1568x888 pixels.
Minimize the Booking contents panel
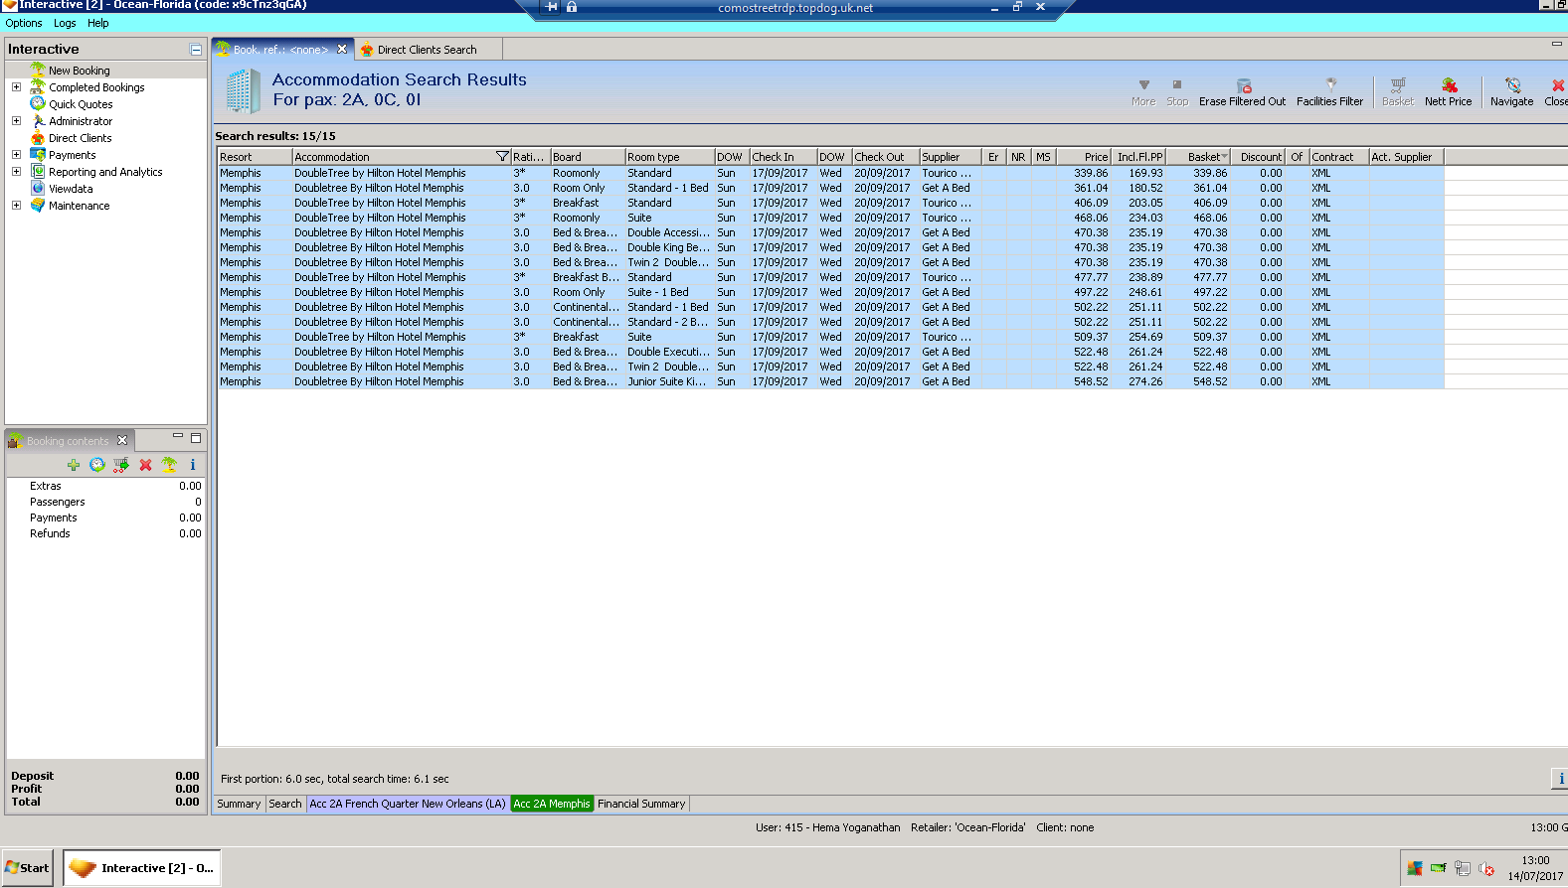coord(178,437)
